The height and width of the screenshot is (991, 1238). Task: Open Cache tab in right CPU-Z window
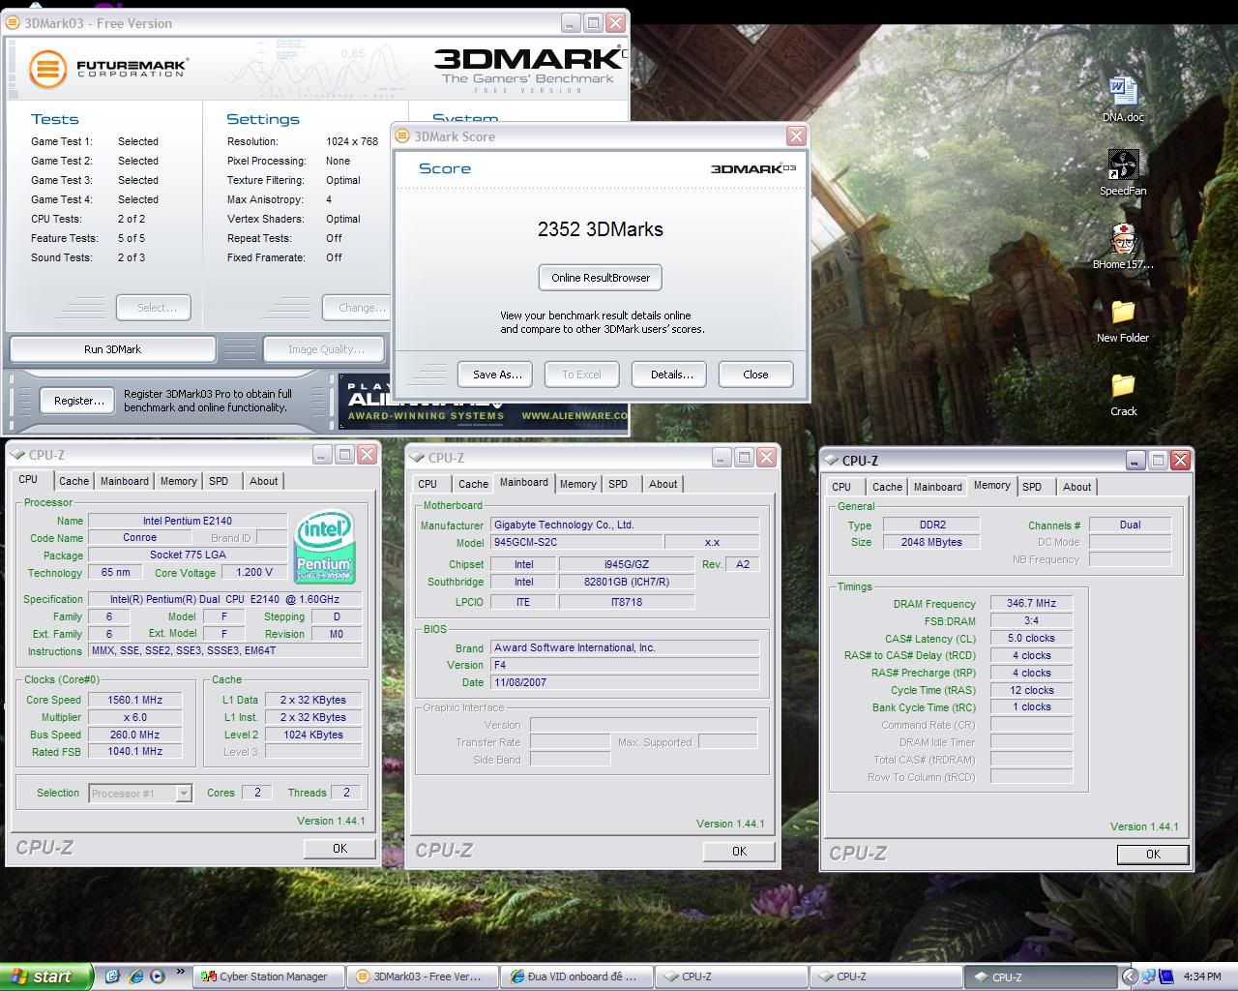click(x=887, y=487)
